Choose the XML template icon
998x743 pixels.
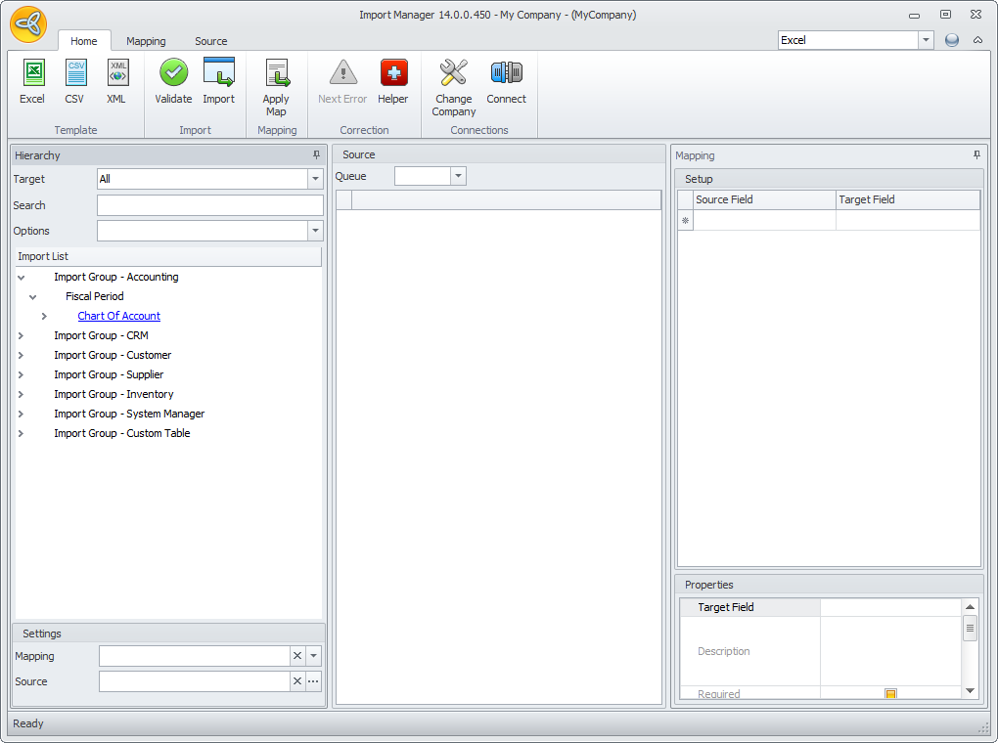point(116,74)
